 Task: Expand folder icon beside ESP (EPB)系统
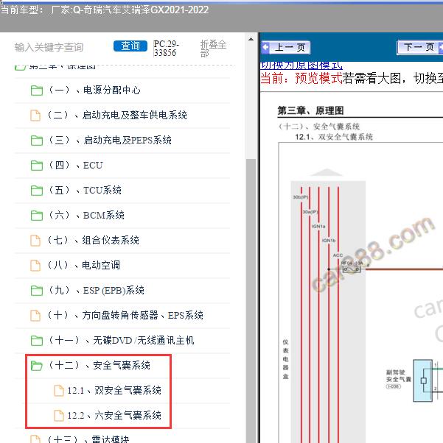click(x=37, y=291)
